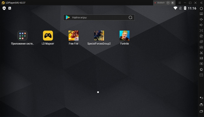The image size is (204, 117).
Task: Open the shared folder transfer icon
Action: click(x=201, y=64)
